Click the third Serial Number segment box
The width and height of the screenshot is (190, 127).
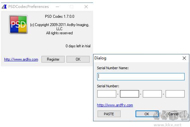pos(152,94)
